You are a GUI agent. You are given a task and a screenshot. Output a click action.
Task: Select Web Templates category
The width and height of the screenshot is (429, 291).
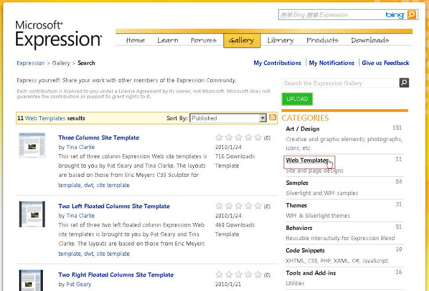[306, 160]
